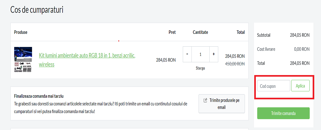Remove the product via 'Sterge'
321x130 pixels.
pyautogui.click(x=200, y=68)
